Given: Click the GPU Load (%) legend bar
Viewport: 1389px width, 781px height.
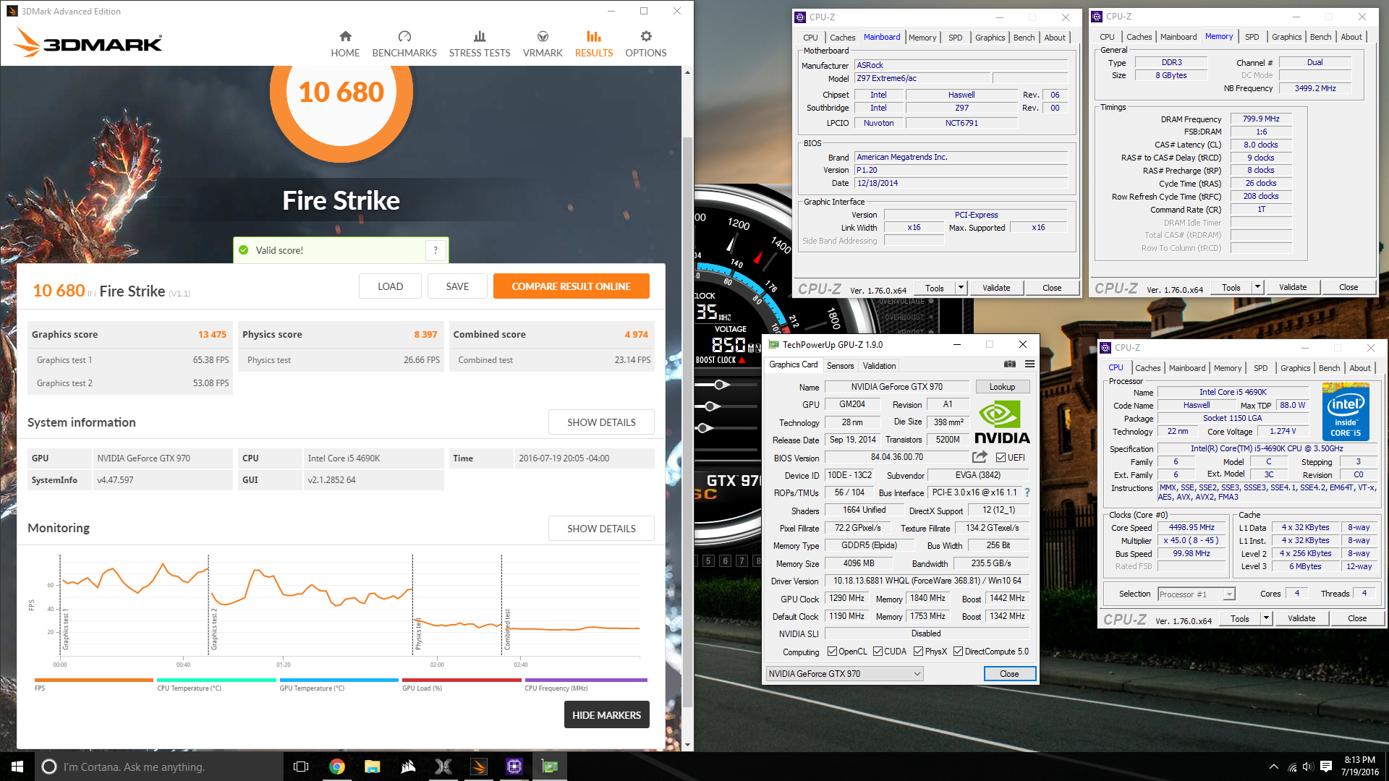Looking at the screenshot, I should 462,680.
